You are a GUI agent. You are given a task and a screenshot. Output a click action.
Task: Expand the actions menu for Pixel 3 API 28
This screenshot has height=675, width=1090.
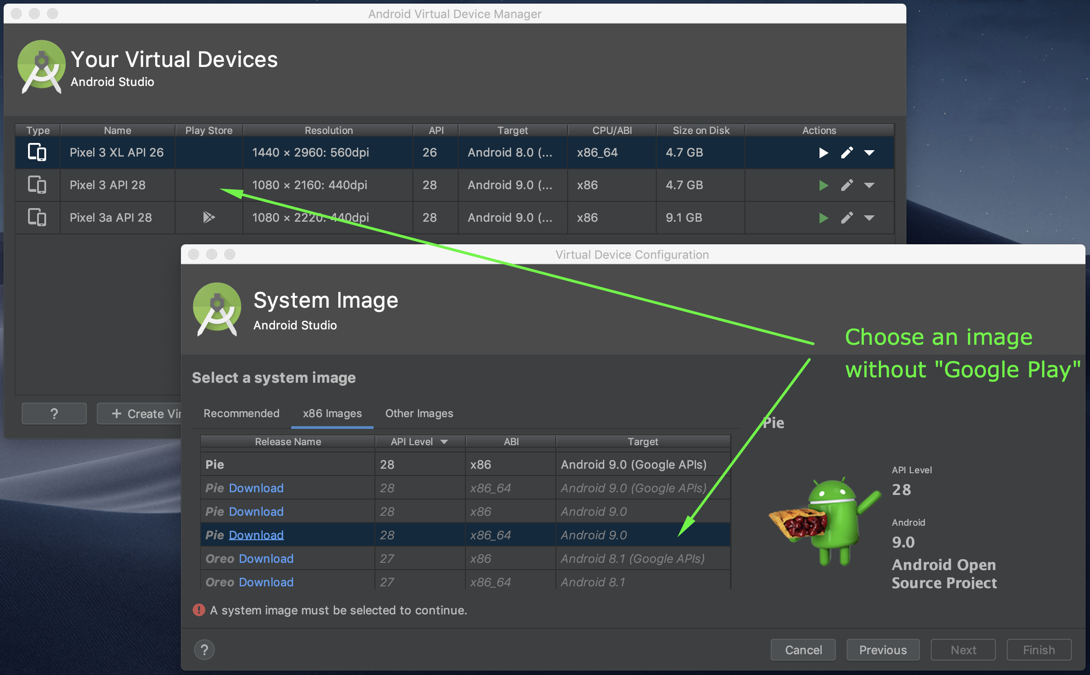click(x=869, y=185)
